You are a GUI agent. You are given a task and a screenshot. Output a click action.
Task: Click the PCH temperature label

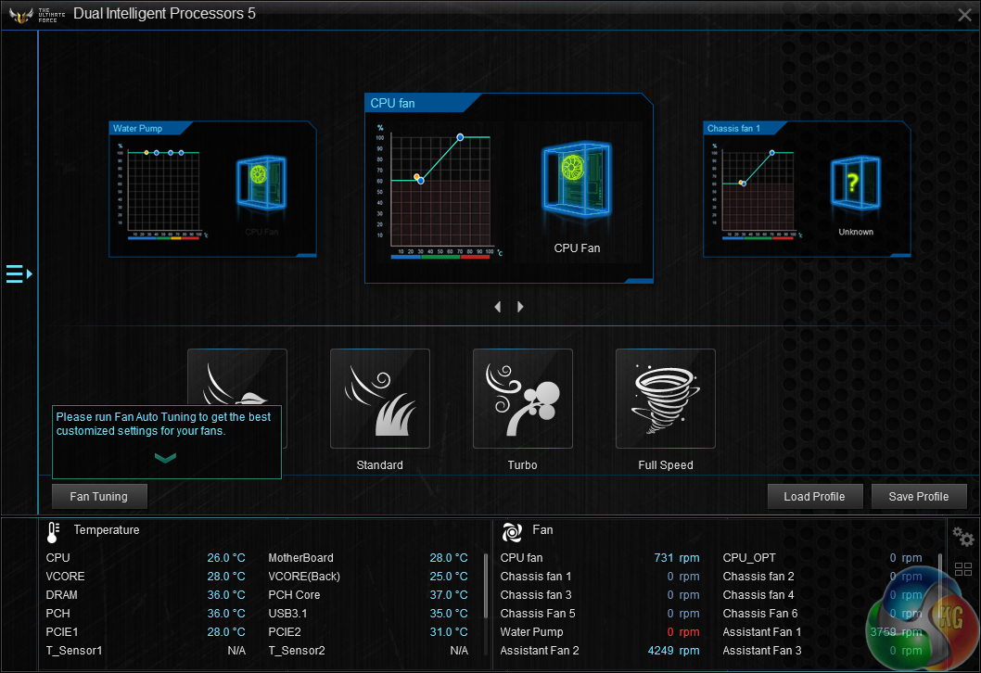point(58,614)
